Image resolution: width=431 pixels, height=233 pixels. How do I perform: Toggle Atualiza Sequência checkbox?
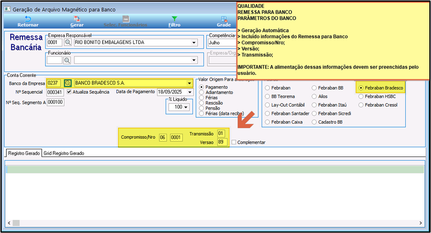tap(69, 92)
